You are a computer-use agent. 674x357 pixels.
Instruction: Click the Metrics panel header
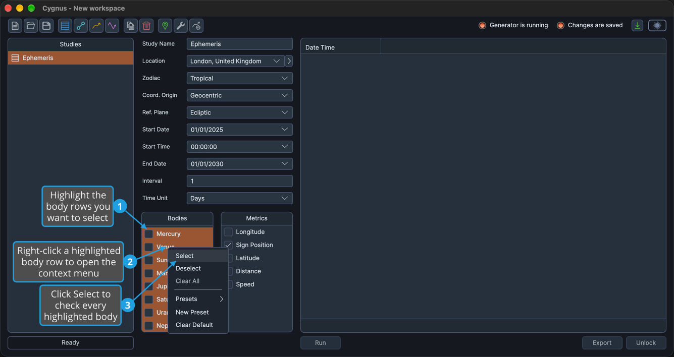coord(256,218)
